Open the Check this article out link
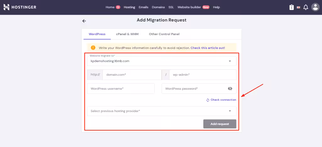322x147 pixels. click(x=208, y=48)
